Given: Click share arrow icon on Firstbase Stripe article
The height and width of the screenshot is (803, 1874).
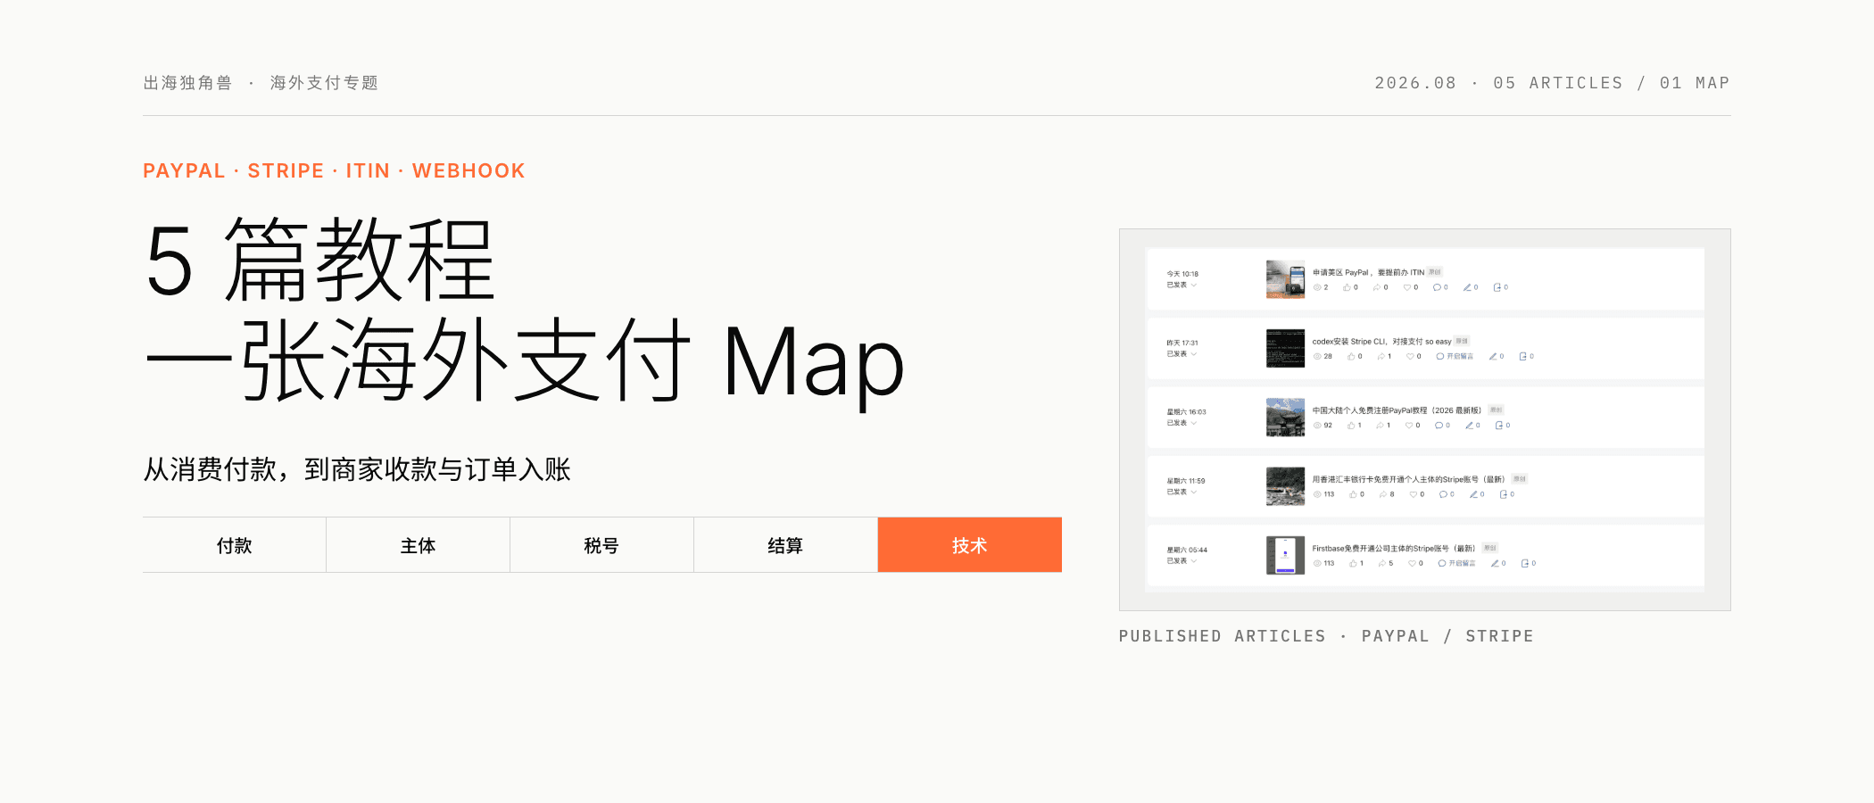Looking at the screenshot, I should 1382,563.
